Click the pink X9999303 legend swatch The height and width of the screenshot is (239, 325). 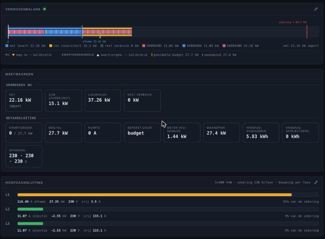coord(144,46)
